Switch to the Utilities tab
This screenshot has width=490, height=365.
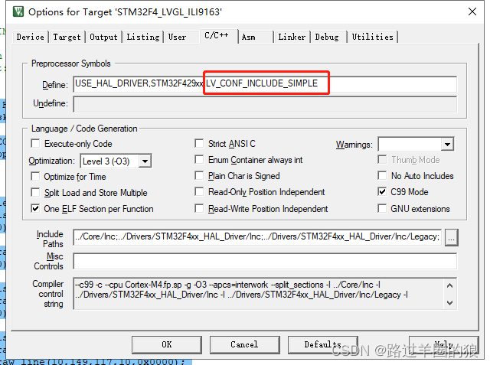372,37
